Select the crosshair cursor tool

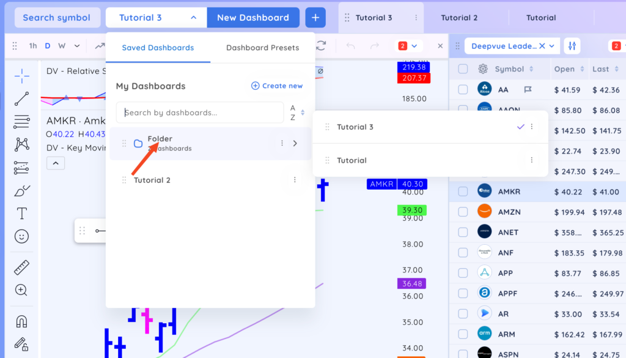pos(21,75)
